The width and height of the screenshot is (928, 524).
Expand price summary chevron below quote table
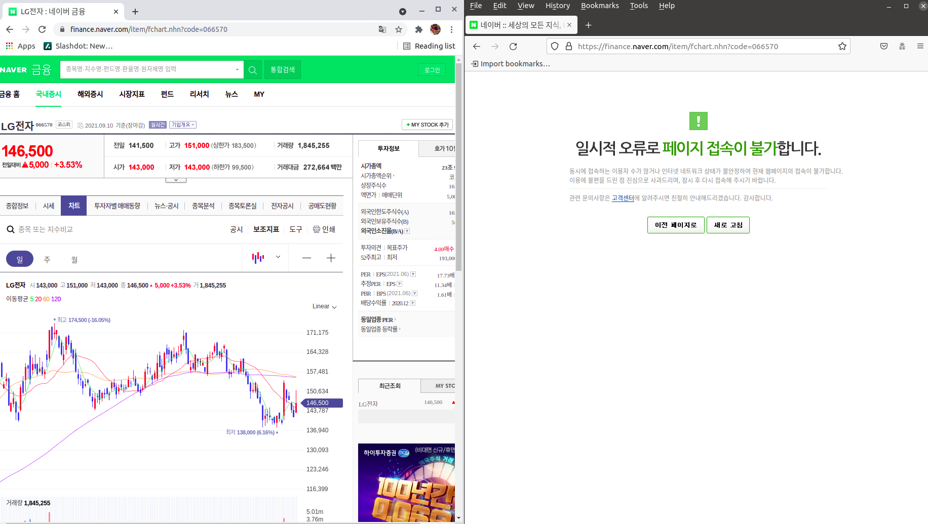click(x=176, y=180)
